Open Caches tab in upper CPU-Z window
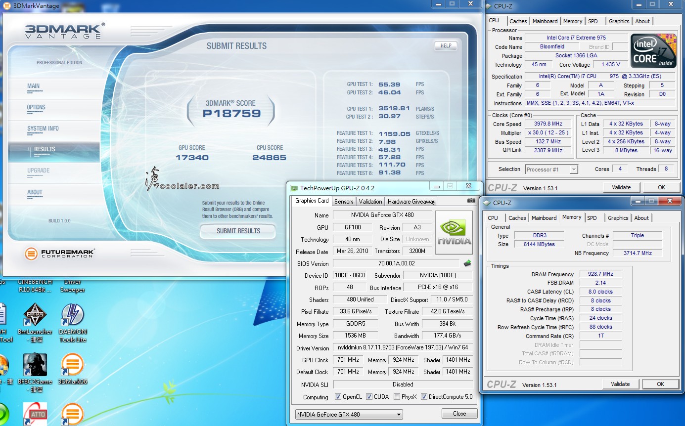This screenshot has width=685, height=426. [x=518, y=21]
